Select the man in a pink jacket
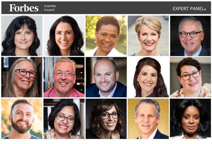The height and width of the screenshot is (144, 212). (x=64, y=77)
